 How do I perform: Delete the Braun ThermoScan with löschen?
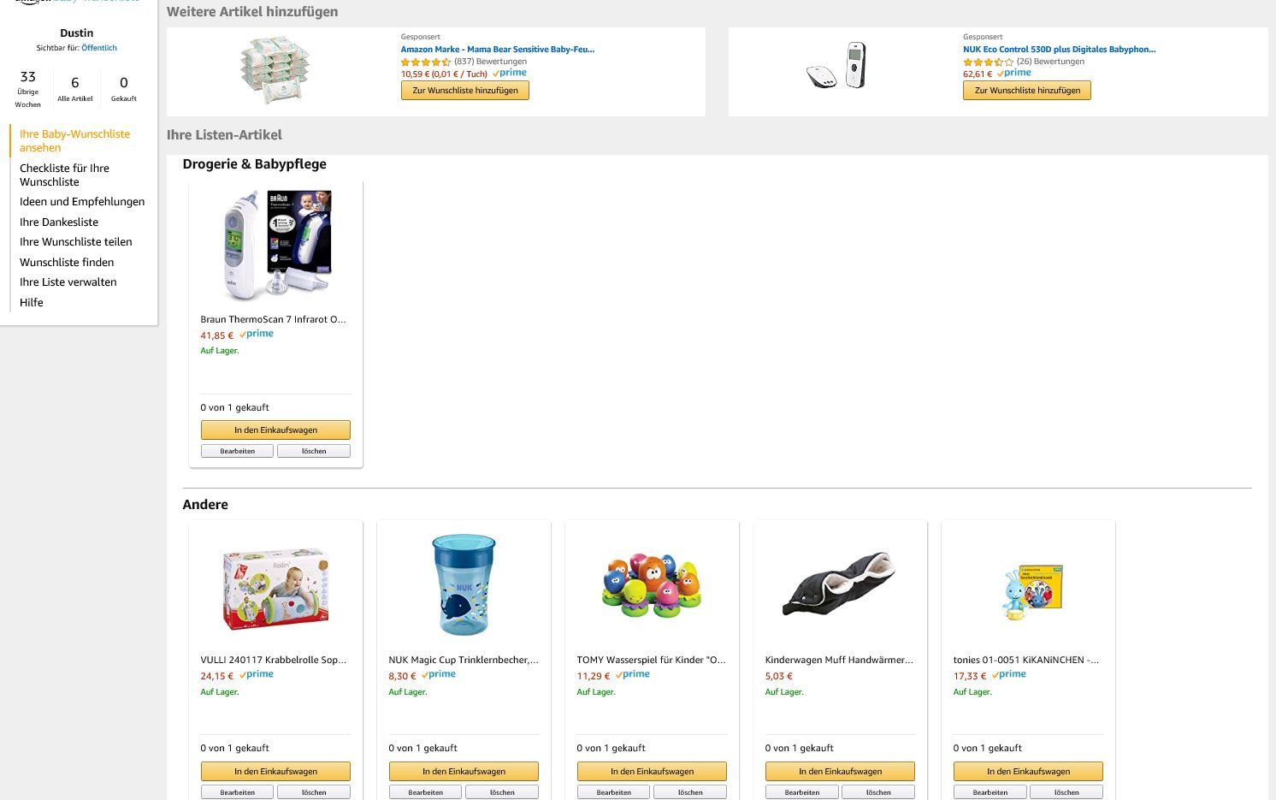(x=314, y=451)
